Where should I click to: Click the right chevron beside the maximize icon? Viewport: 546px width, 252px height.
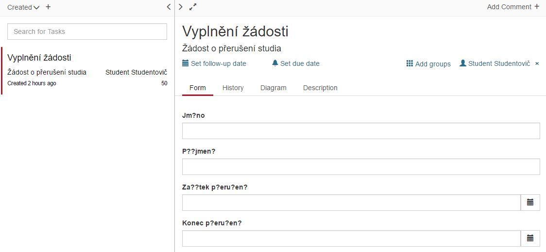[x=180, y=7]
